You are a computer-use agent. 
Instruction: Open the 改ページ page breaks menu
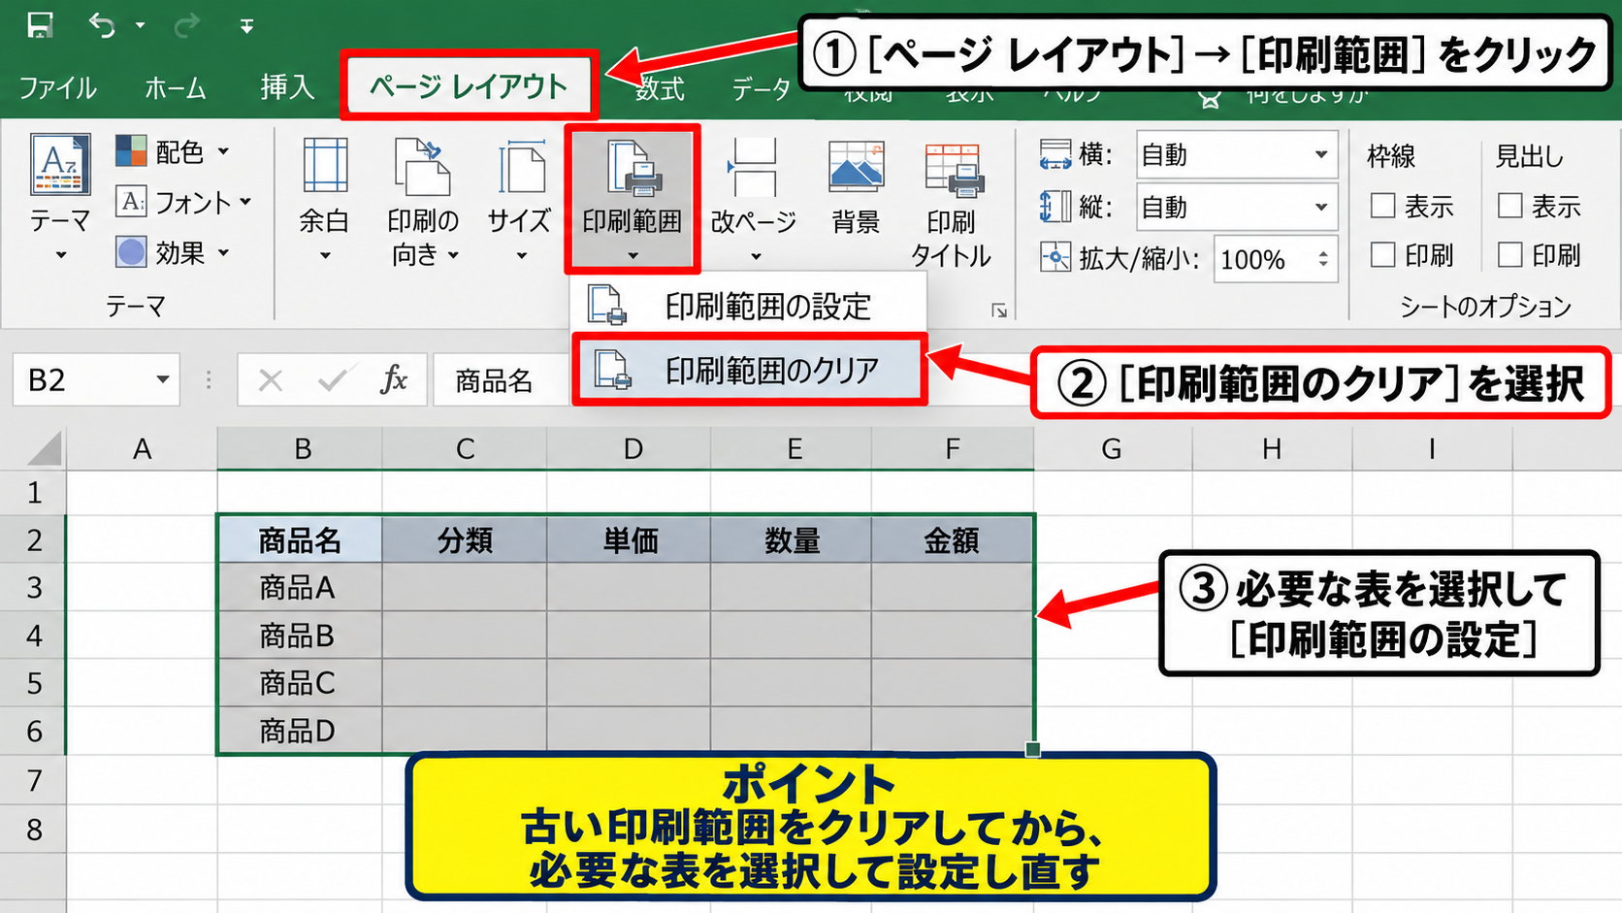[x=754, y=200]
